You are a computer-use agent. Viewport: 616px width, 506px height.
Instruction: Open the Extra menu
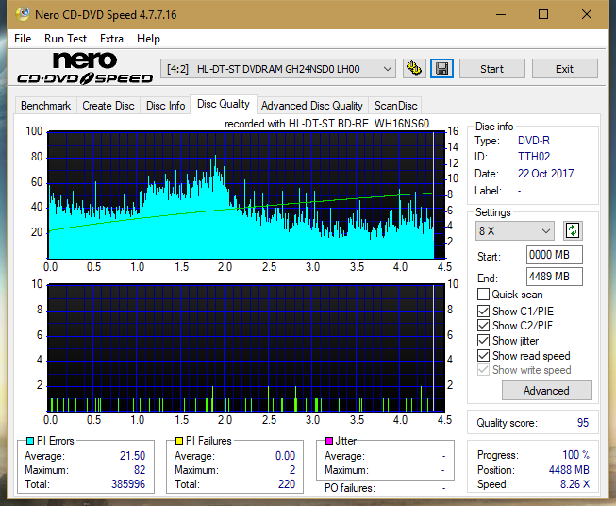pos(111,39)
